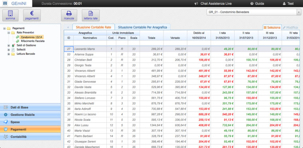Click the GR_01 - Condominio Belvedere combo field
303x148 pixels.
coord(252,12)
